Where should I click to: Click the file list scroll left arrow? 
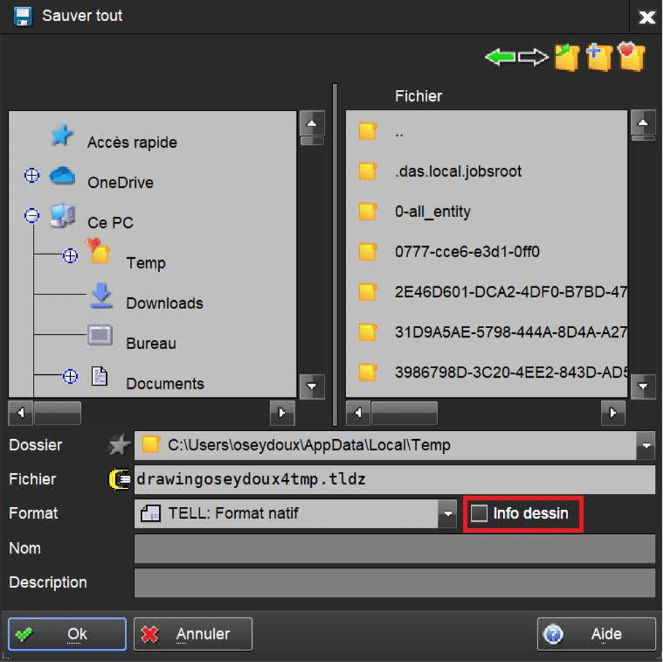[x=358, y=412]
